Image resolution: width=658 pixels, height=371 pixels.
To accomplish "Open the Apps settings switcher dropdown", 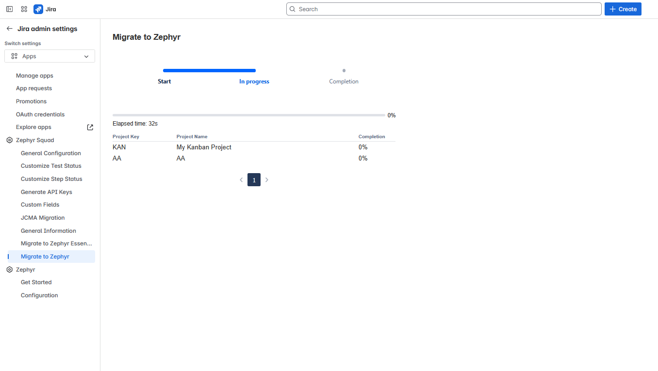I will (x=49, y=56).
